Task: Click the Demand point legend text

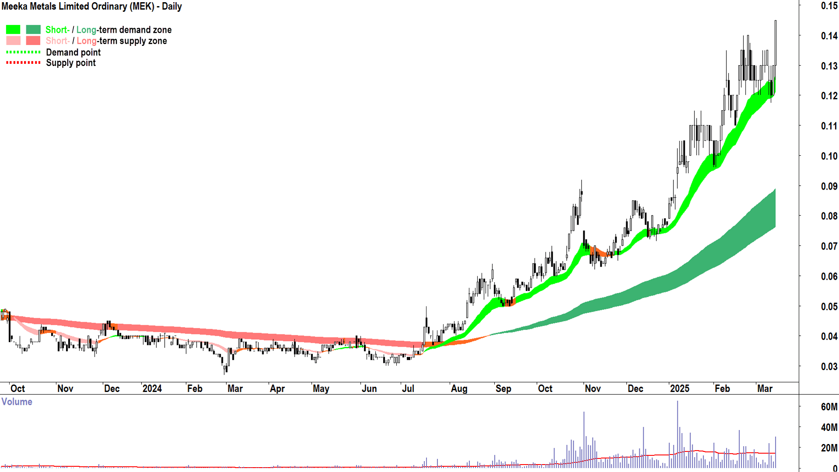Action: (x=73, y=52)
